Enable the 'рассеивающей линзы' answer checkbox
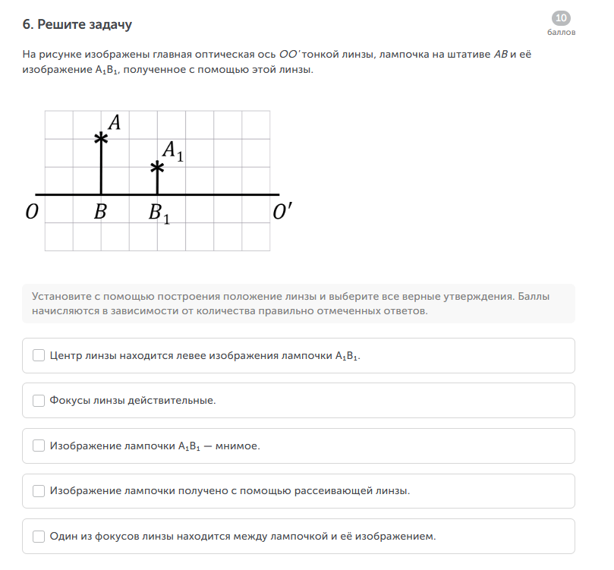Screen dimensions: 614x570 pos(39,490)
